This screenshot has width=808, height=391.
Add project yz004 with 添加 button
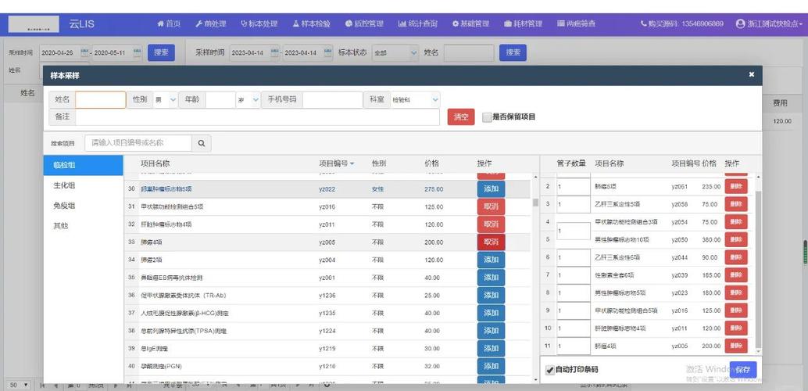(491, 260)
